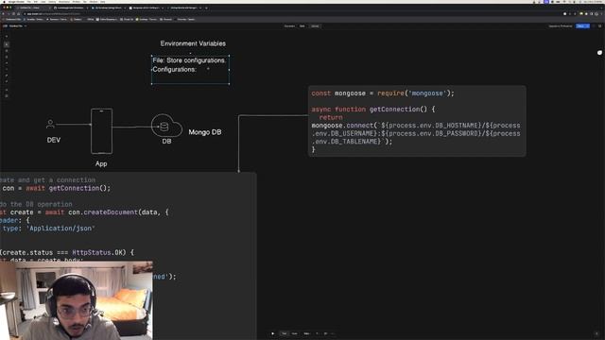Click the App label under the phone
Screen dimensions: 605x340
[x=101, y=163]
